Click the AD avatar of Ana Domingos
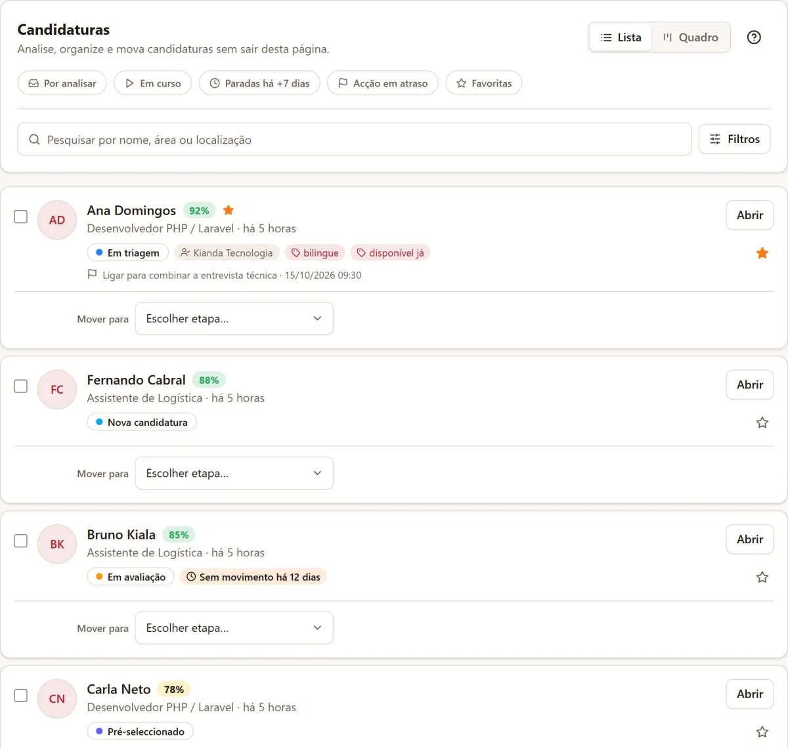 (57, 220)
